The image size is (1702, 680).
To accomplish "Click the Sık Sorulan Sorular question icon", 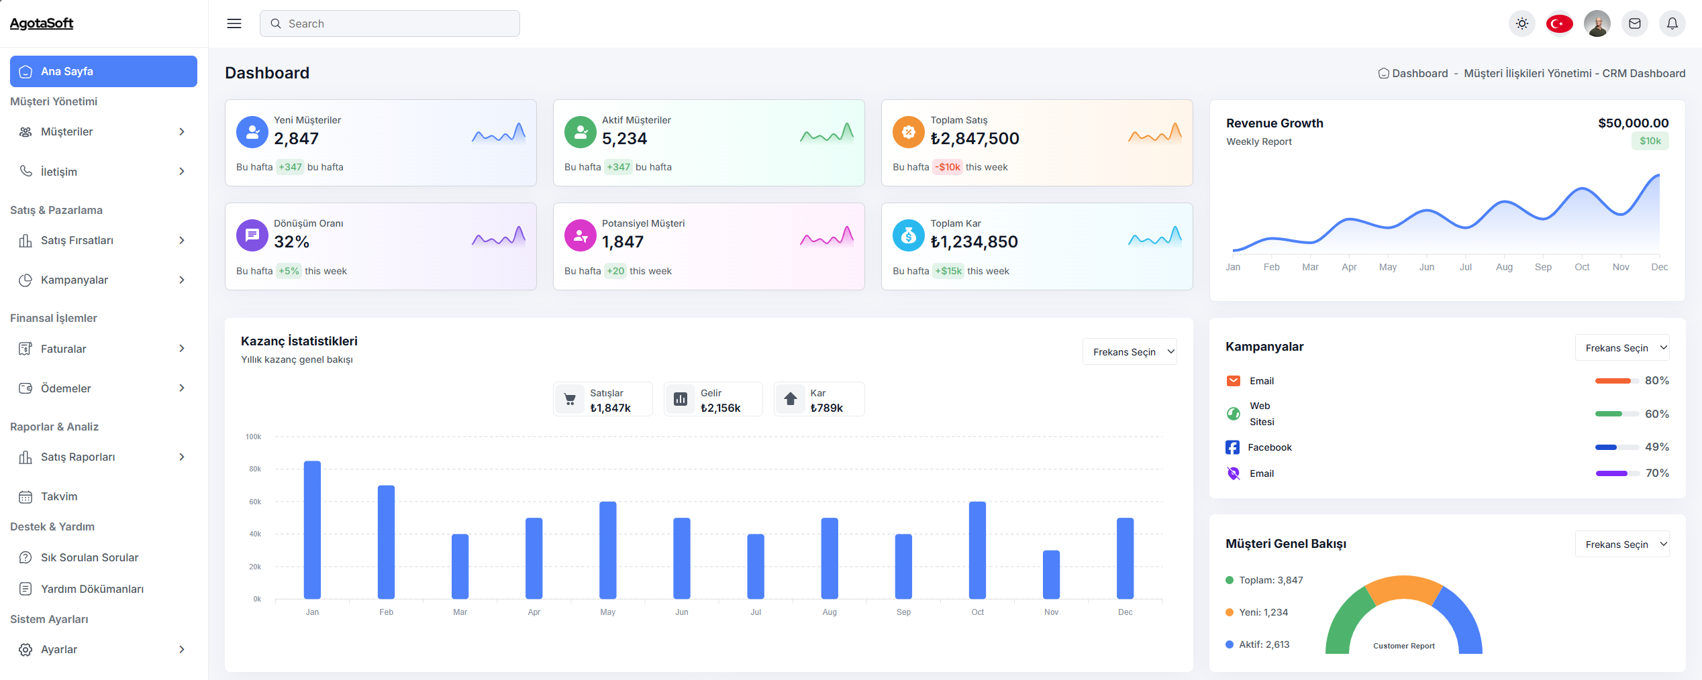I will coord(26,558).
